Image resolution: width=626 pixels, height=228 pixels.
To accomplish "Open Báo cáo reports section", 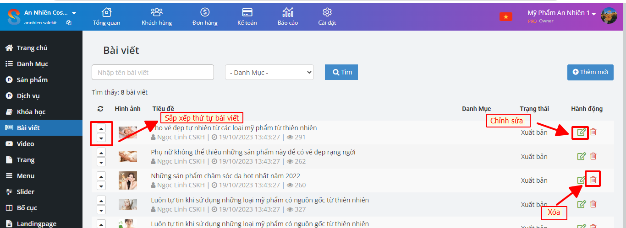I will tap(288, 16).
